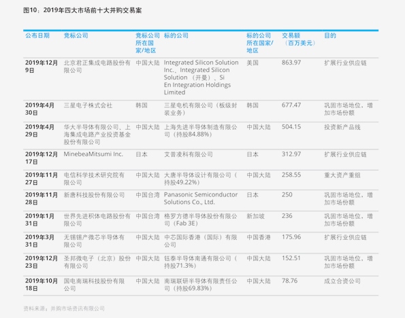The height and width of the screenshot is (318, 405).
Task: Click the 资料来源 source footnote
Action: [x=64, y=308]
